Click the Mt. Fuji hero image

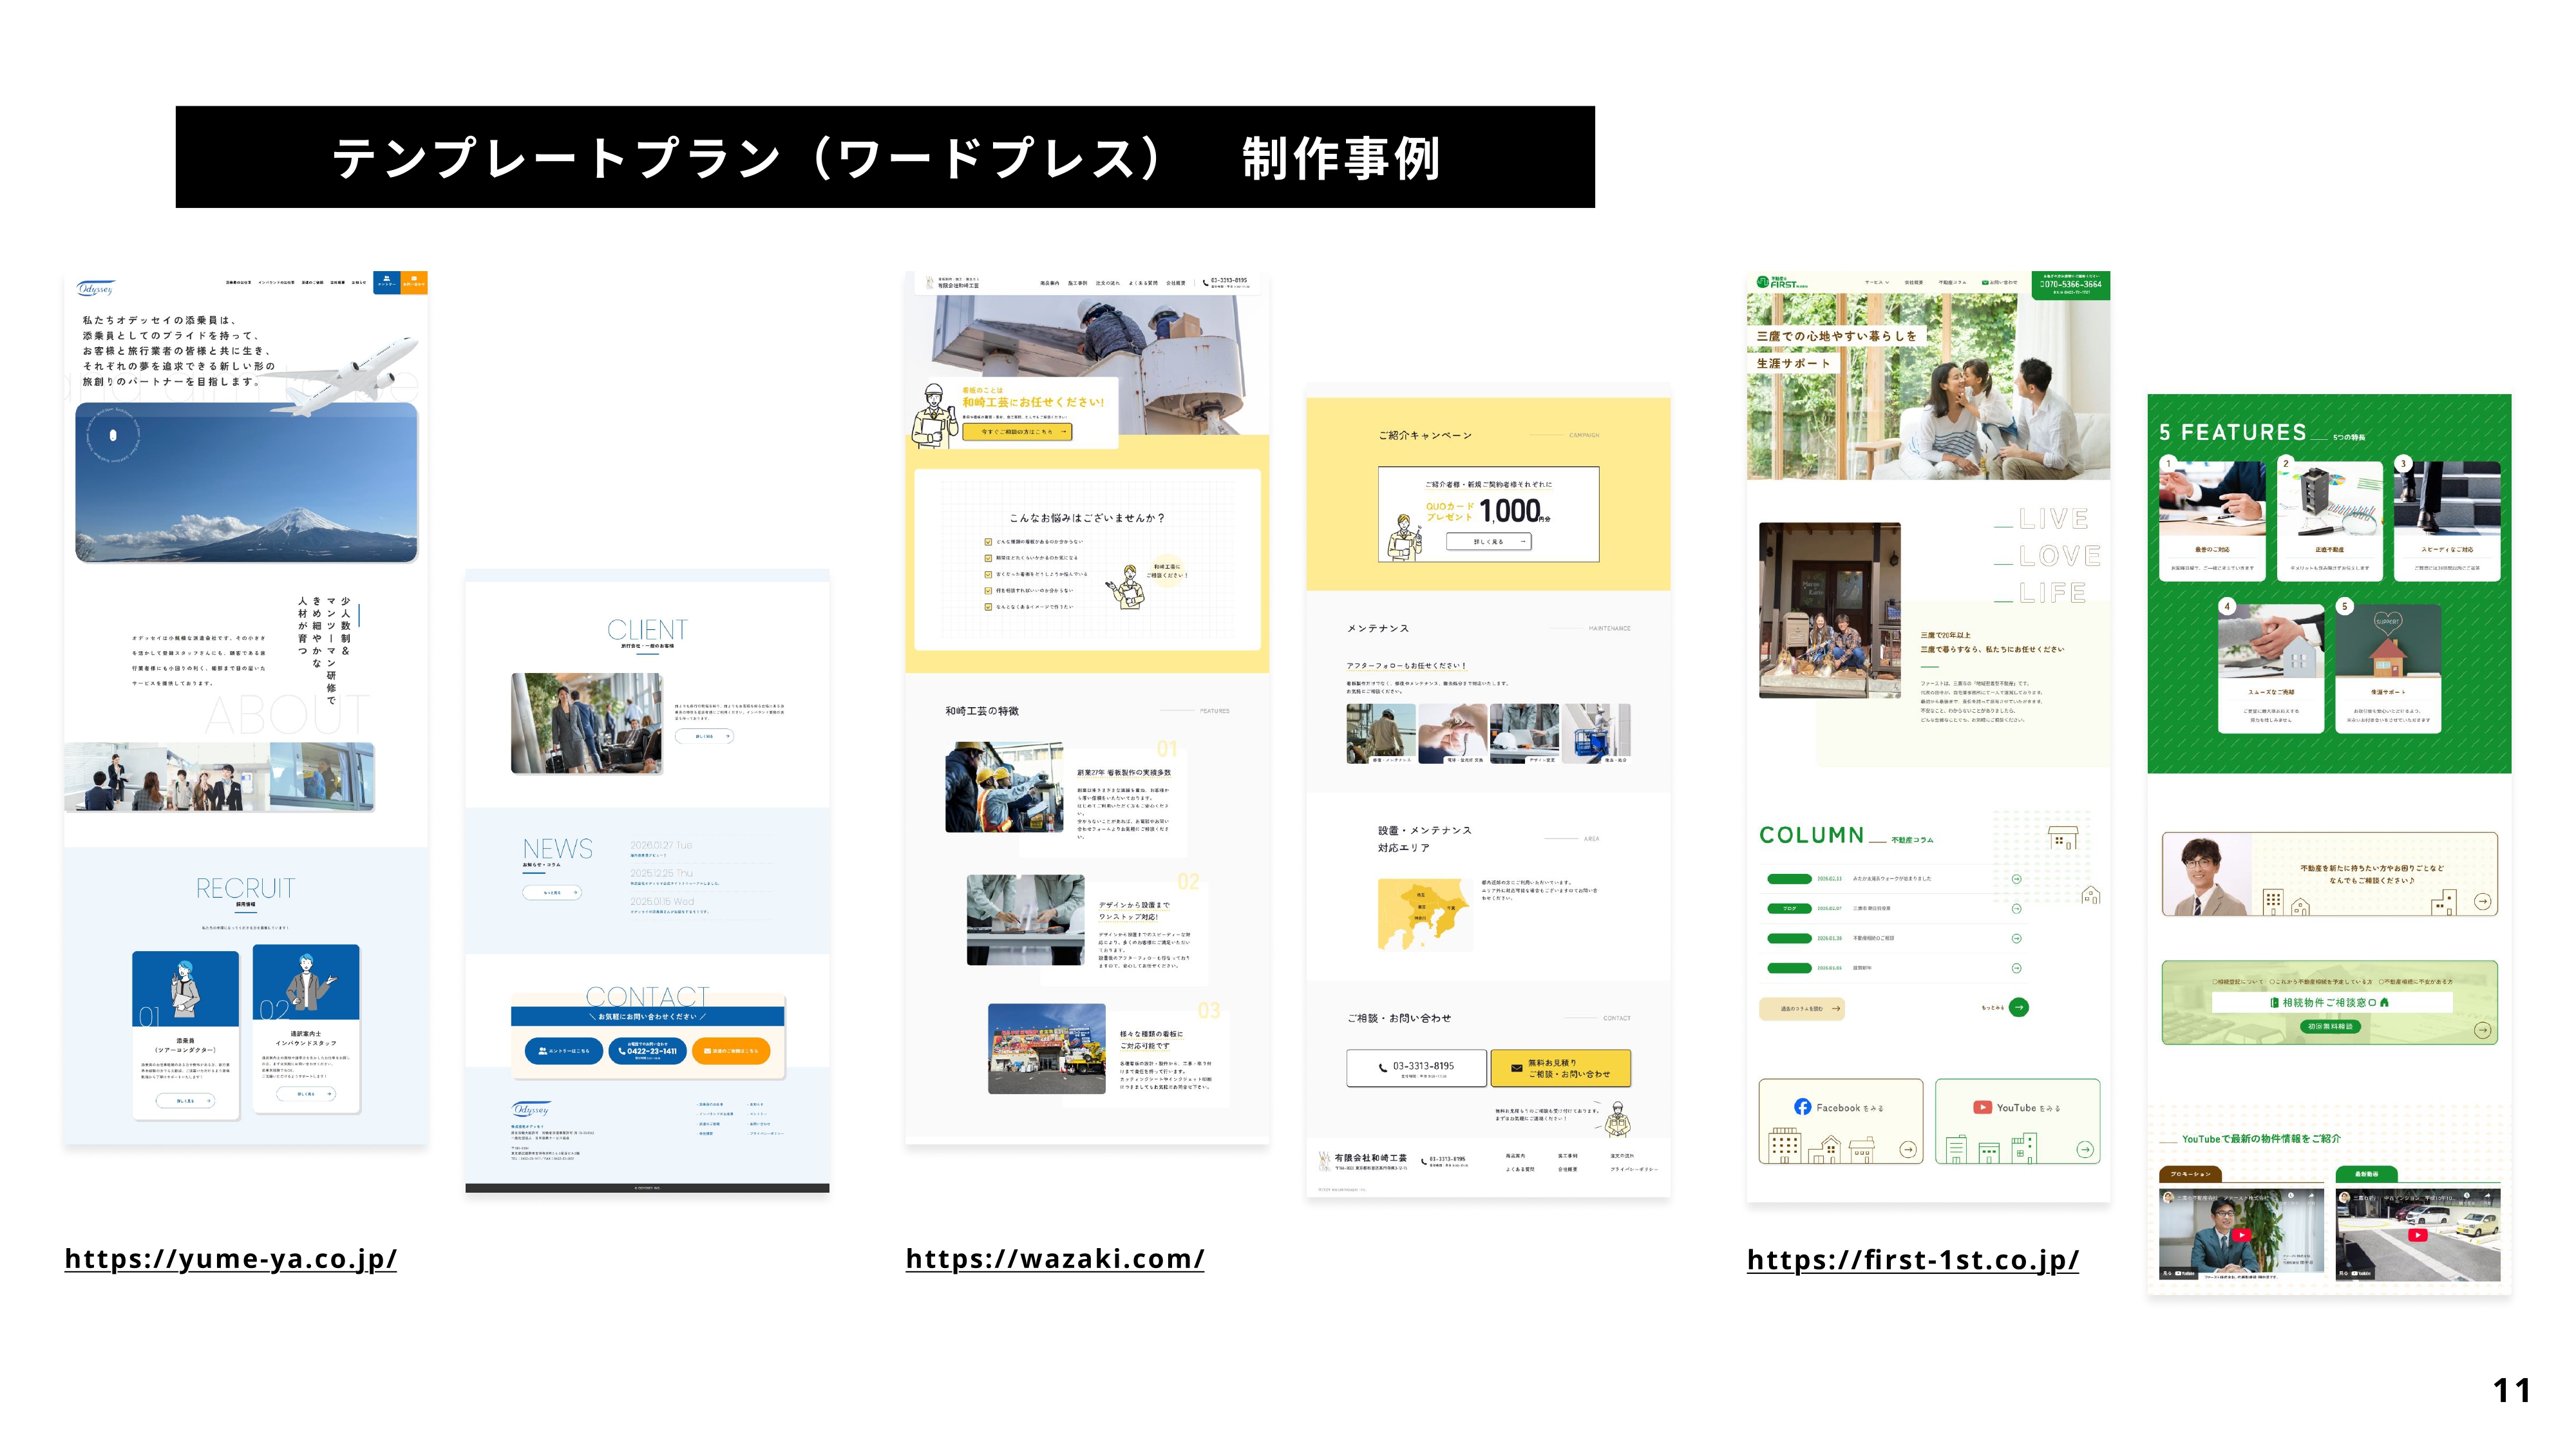[x=246, y=483]
